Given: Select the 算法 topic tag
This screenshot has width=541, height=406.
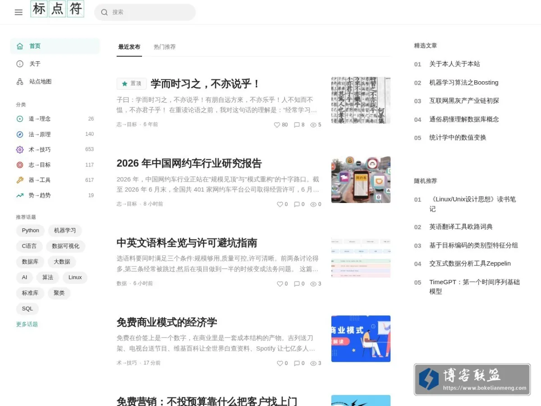Looking at the screenshot, I should point(48,277).
